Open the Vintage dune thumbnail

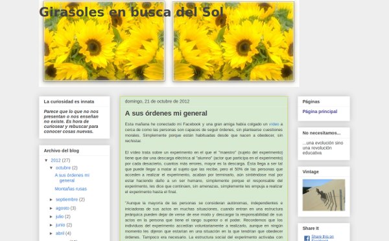tap(324, 195)
